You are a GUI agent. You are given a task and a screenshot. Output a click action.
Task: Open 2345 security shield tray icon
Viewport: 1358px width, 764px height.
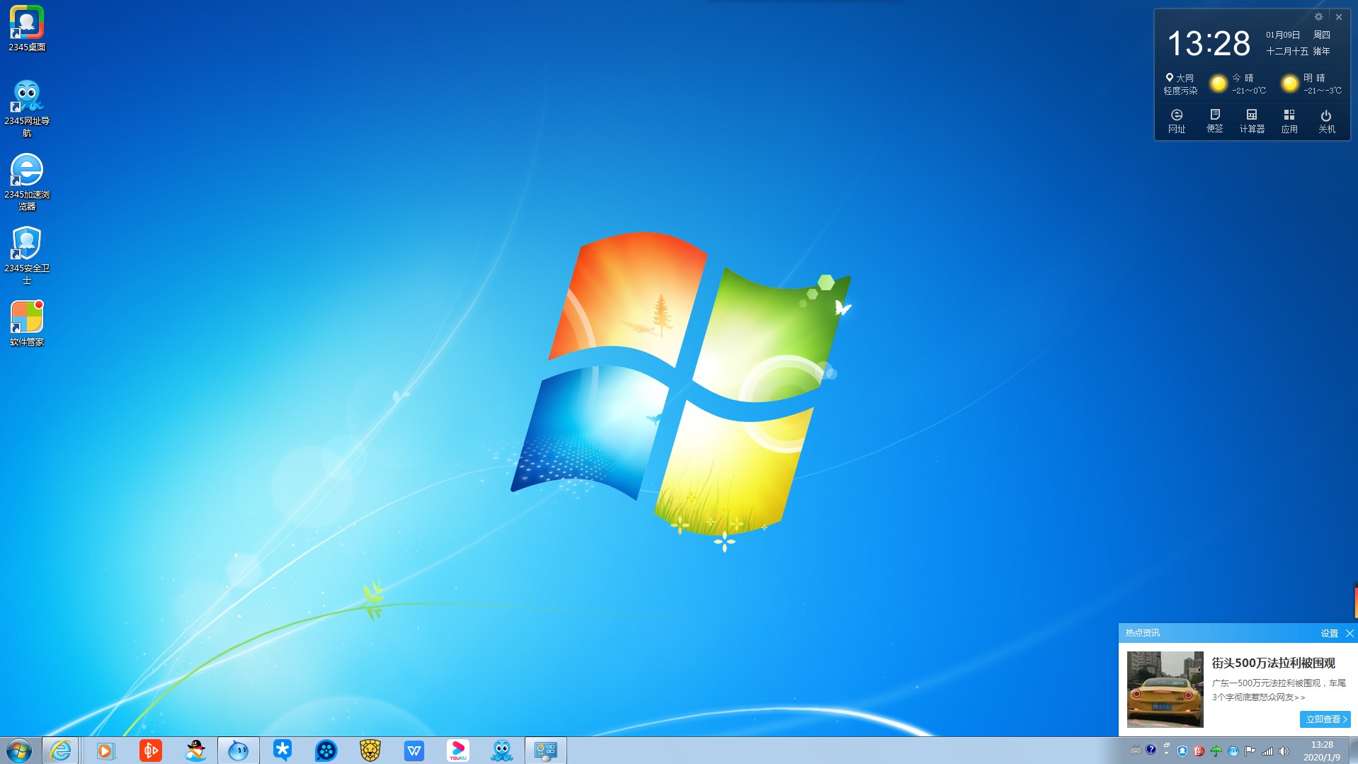(1182, 751)
